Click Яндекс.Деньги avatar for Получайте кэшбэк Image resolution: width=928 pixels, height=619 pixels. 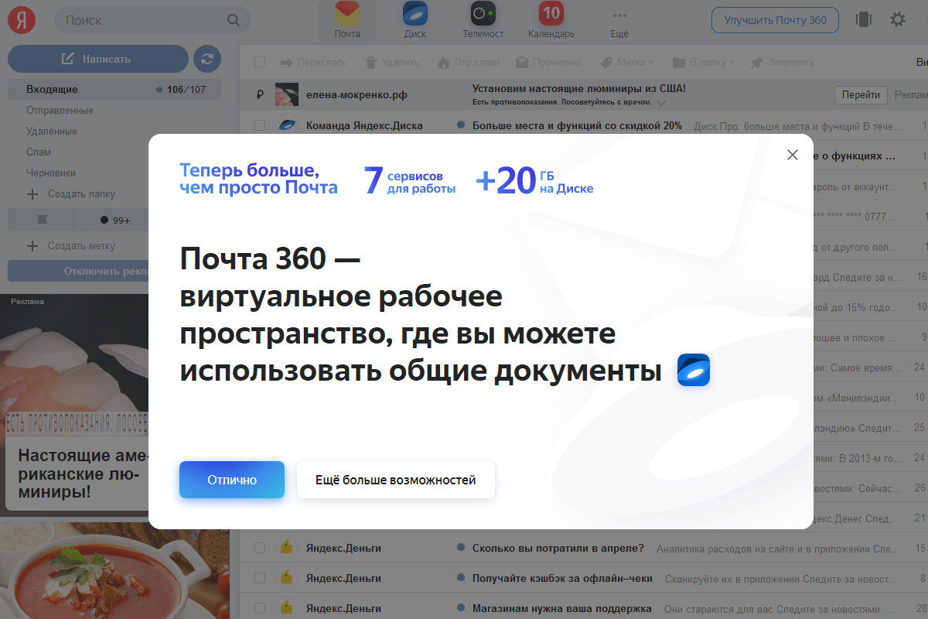tap(287, 577)
